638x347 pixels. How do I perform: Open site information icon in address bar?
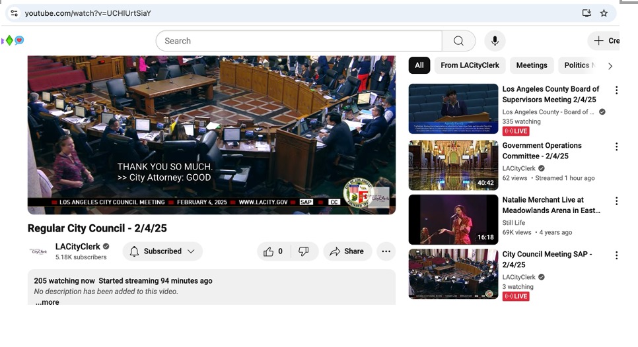click(x=14, y=13)
